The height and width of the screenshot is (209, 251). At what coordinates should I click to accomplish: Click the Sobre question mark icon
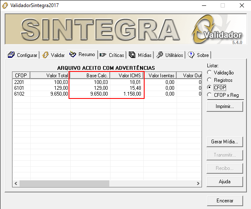(191, 55)
